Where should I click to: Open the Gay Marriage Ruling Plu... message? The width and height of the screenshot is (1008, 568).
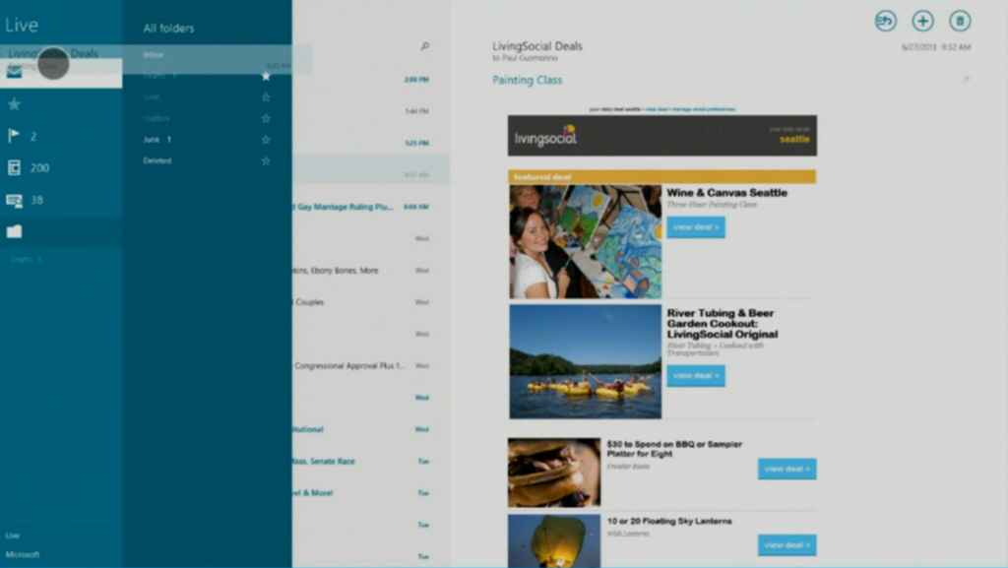[x=371, y=207]
